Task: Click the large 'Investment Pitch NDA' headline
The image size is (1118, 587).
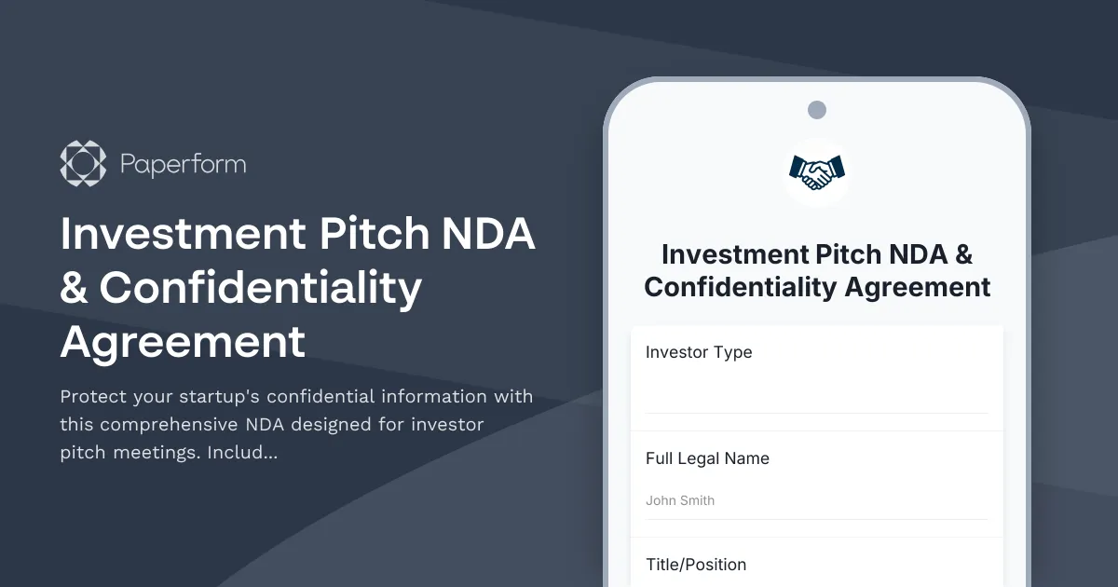Action: [x=298, y=289]
